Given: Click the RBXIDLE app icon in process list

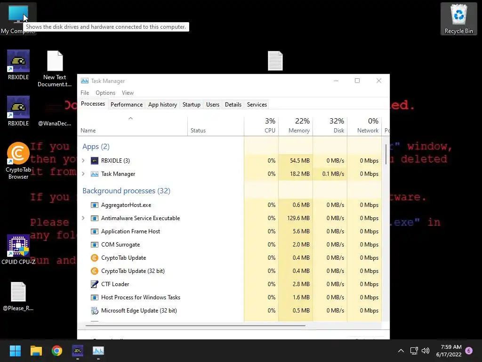Looking at the screenshot, I should point(94,161).
